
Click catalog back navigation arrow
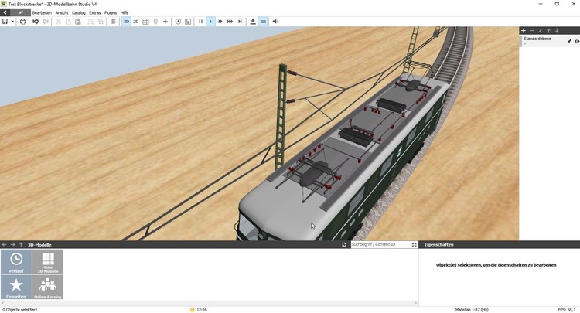tap(5, 245)
